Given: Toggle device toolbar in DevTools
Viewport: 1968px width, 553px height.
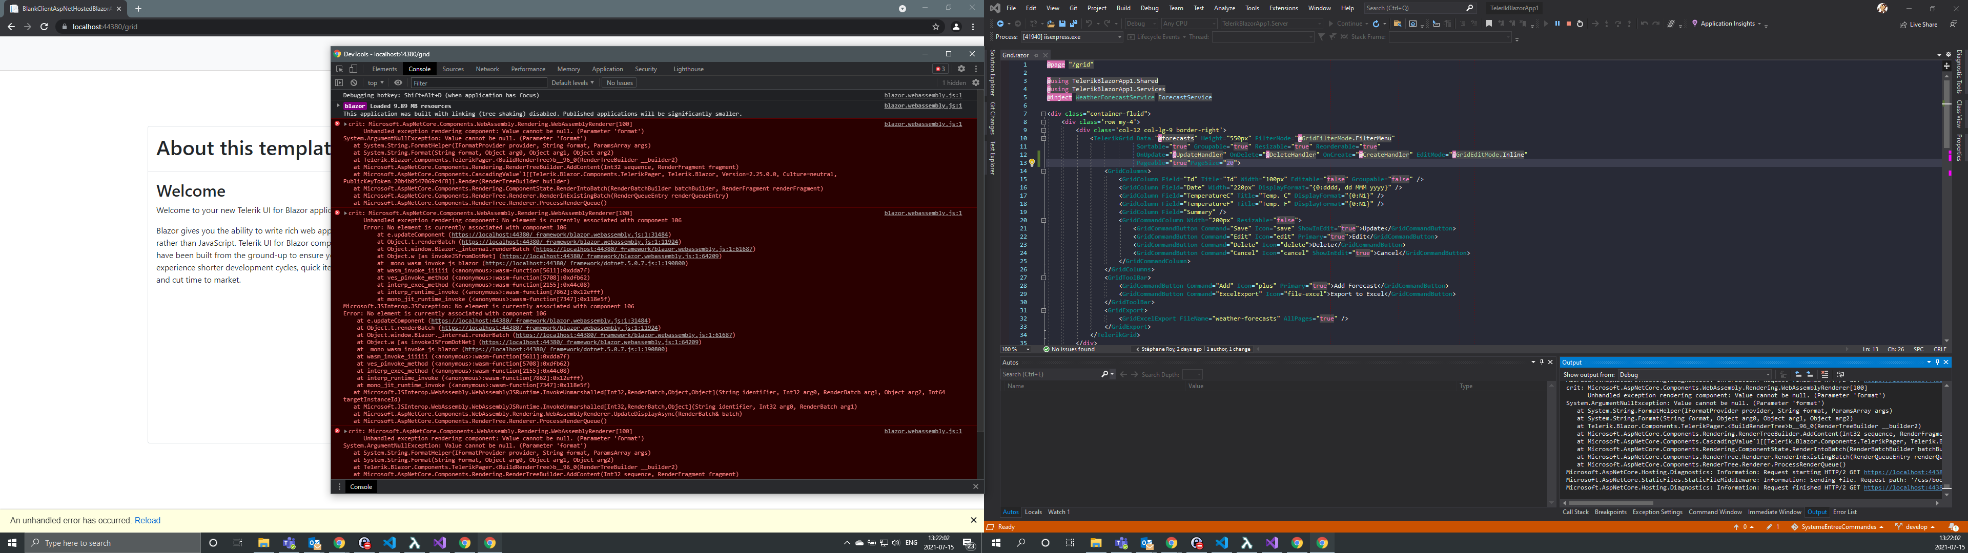Looking at the screenshot, I should (353, 69).
